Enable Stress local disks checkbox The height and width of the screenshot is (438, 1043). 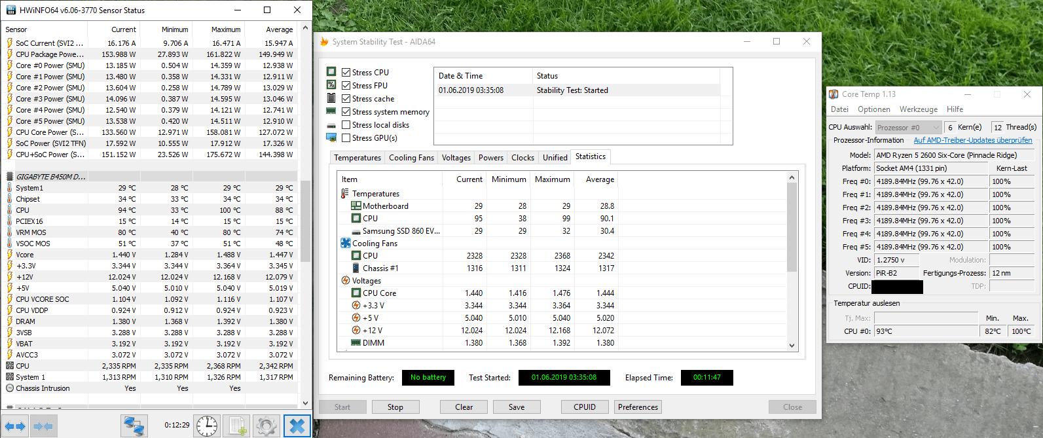click(x=346, y=124)
